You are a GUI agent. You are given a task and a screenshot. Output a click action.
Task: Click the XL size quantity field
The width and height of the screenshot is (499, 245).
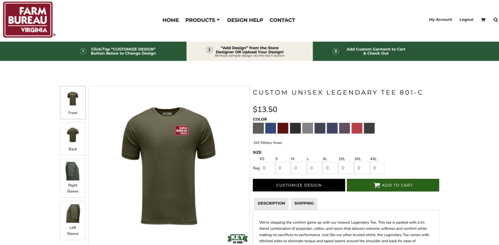[x=330, y=168]
